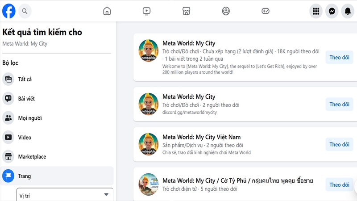Click 'Chia sẻ, trao đổi kinh nghiệm' text
357x201 pixels.
click(207, 152)
